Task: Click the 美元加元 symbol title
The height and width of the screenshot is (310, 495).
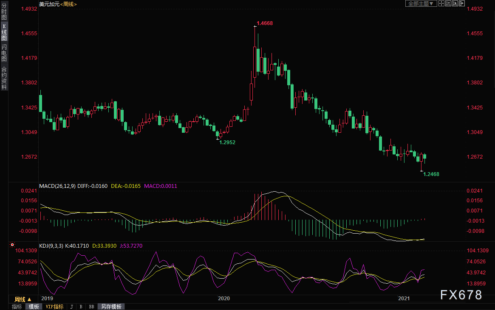Action: coord(49,4)
